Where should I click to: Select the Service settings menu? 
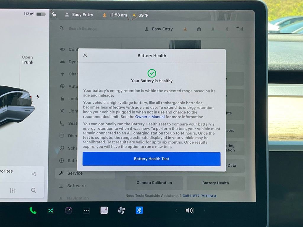[x=85, y=173]
